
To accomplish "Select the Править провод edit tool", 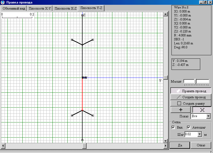I will pos(191,91).
